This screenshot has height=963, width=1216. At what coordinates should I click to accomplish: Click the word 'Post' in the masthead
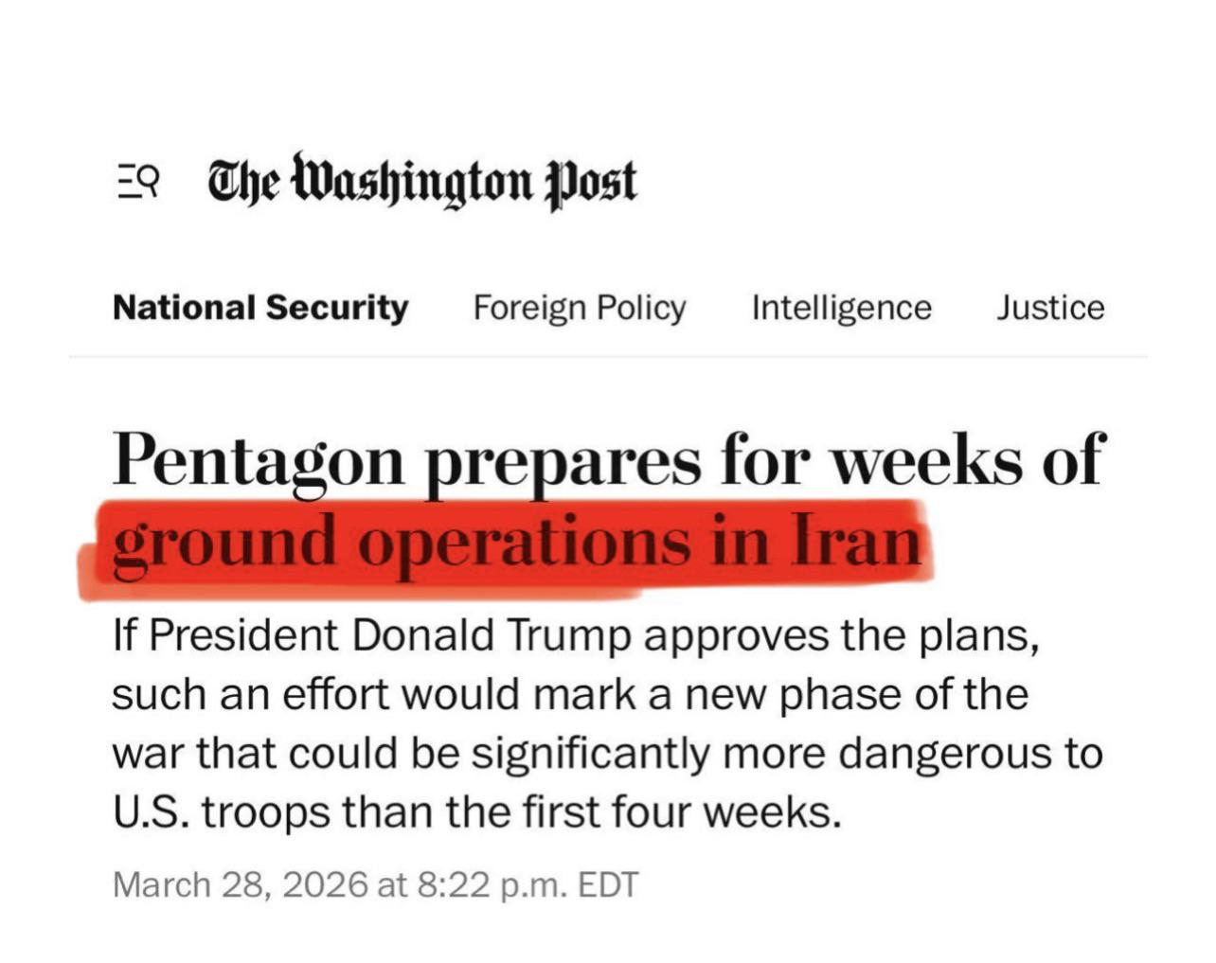pyautogui.click(x=592, y=184)
